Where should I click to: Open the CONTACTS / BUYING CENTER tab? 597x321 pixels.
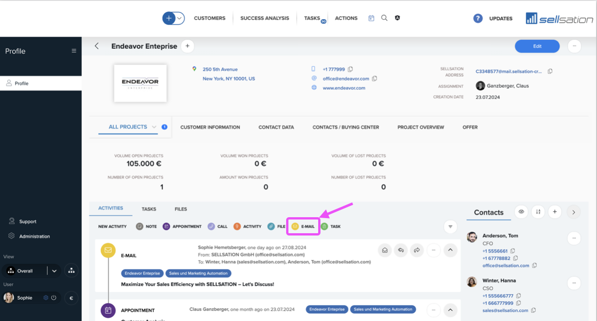(346, 127)
